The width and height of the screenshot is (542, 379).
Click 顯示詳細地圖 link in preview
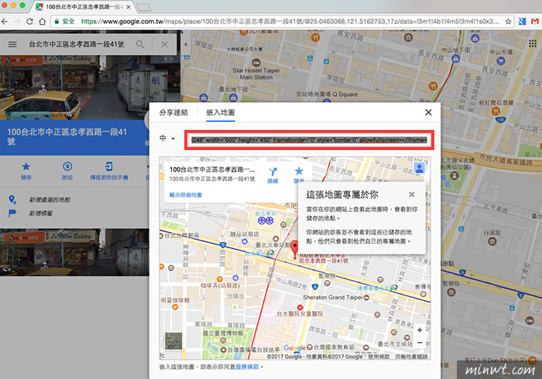(x=186, y=195)
